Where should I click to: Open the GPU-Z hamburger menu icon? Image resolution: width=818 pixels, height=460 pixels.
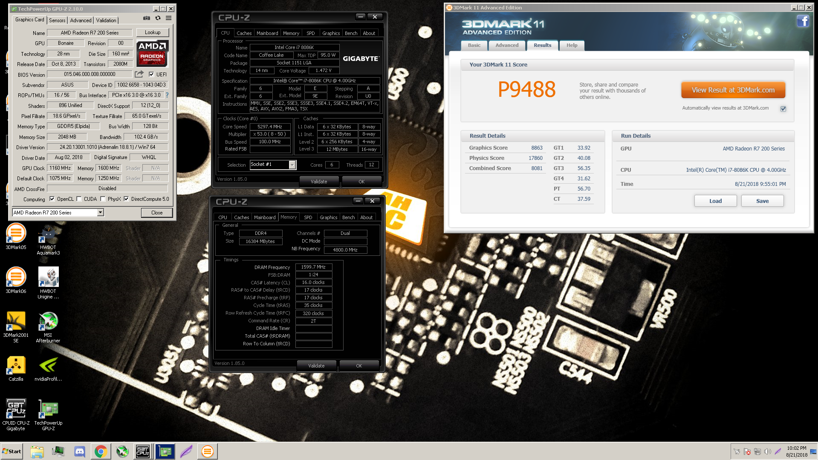(169, 18)
